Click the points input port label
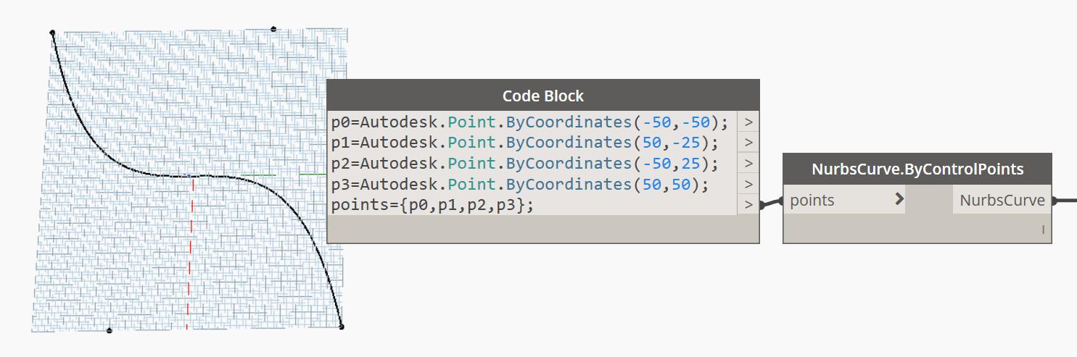The width and height of the screenshot is (1077, 357). [x=812, y=201]
